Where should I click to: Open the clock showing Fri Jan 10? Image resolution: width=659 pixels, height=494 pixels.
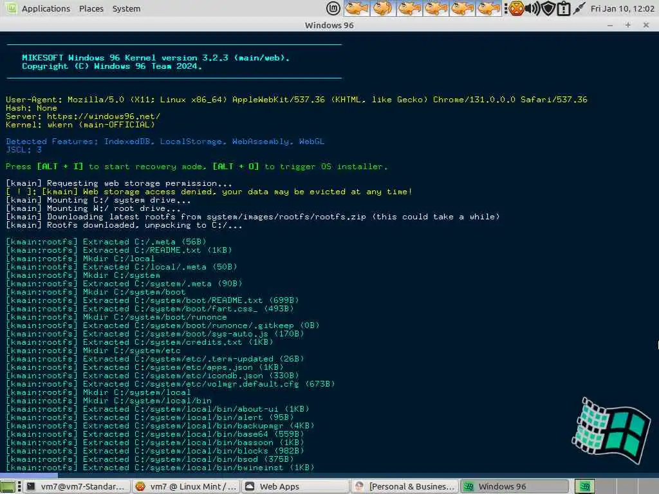[622, 8]
